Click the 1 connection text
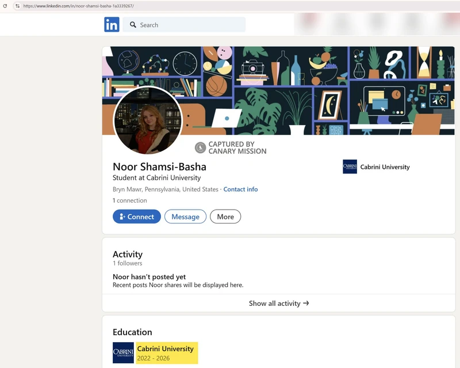The width and height of the screenshot is (460, 368). click(x=130, y=200)
